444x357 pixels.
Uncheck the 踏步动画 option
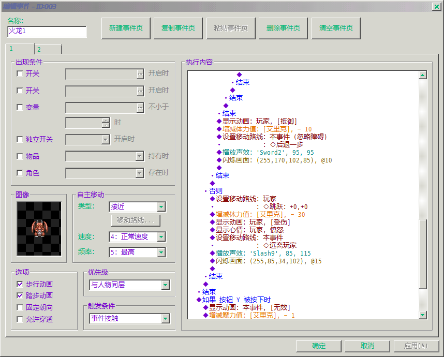click(x=20, y=295)
